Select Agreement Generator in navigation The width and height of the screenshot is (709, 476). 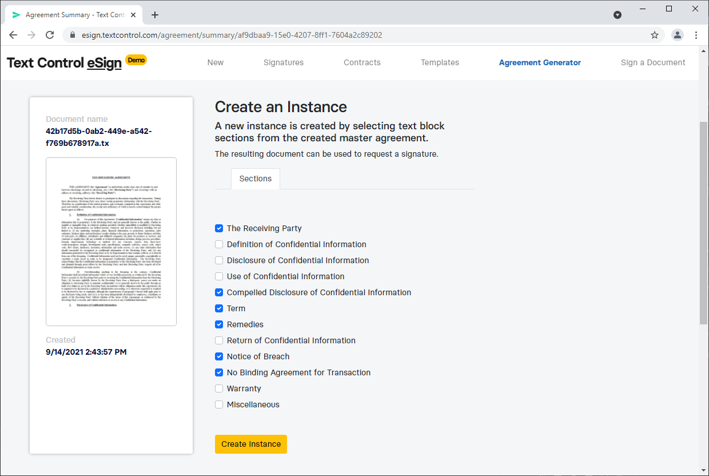coord(540,62)
